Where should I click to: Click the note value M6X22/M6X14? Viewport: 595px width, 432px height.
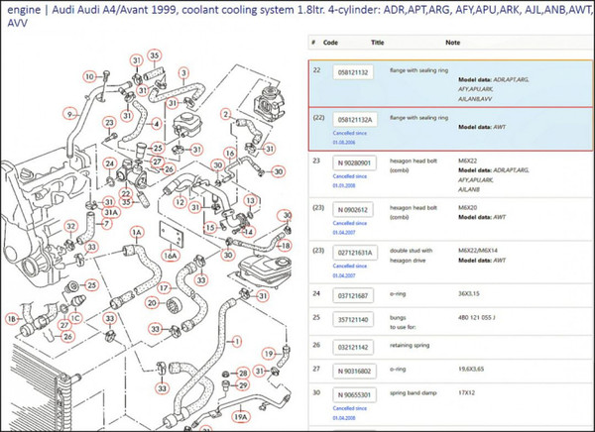pos(478,251)
